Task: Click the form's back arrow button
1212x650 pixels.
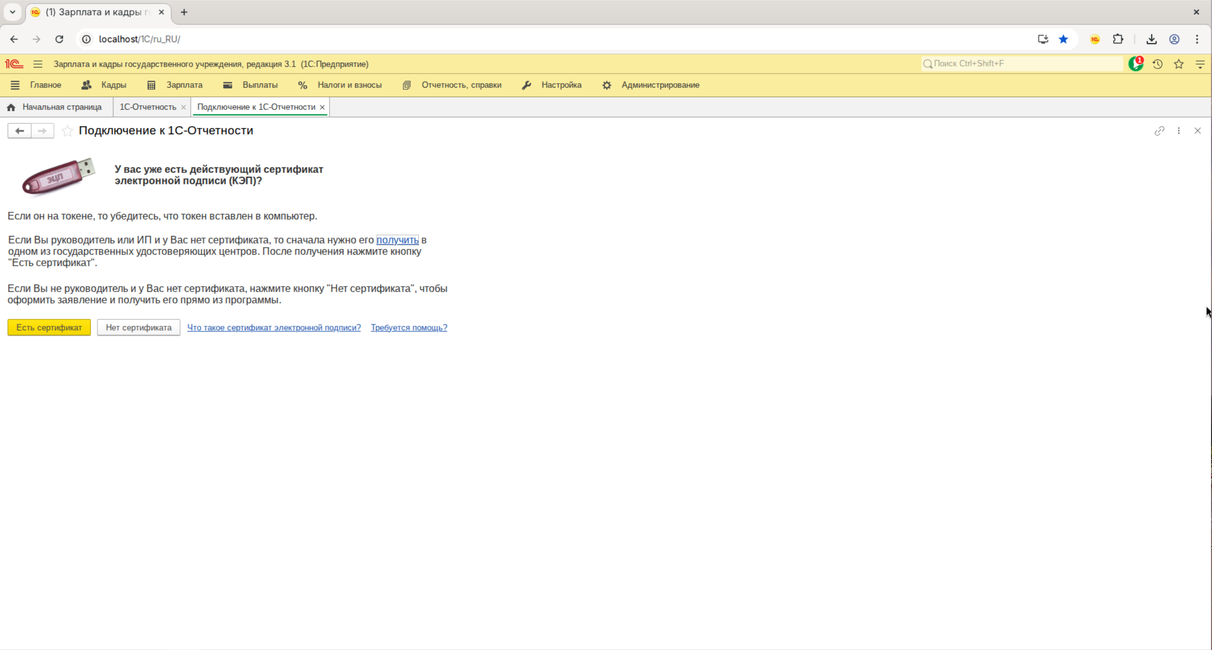Action: pyautogui.click(x=20, y=131)
